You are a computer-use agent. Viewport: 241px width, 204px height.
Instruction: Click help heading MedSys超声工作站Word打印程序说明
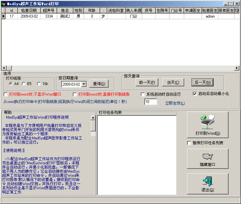[37, 117]
